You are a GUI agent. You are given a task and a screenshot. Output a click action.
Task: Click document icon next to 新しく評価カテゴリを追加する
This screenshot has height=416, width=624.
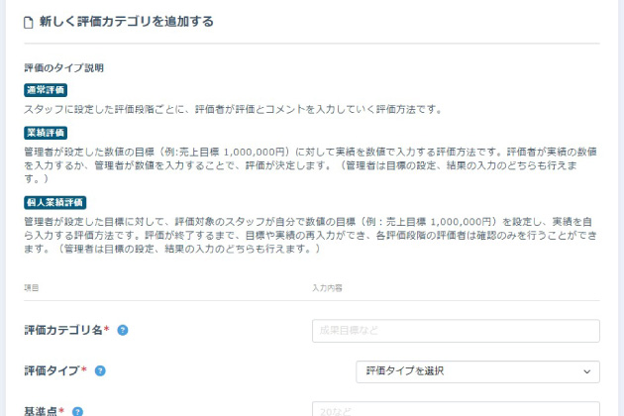click(x=29, y=23)
